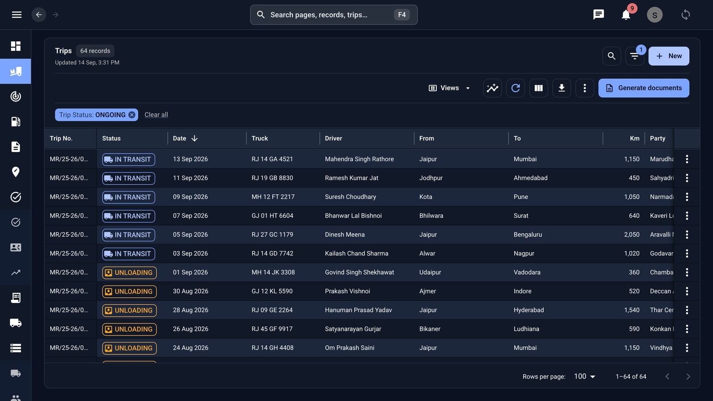This screenshot has width=713, height=401.
Task: Click the Truck column header
Action: coord(260,139)
